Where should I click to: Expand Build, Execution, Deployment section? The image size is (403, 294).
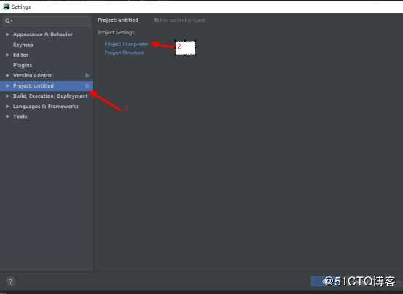coord(7,96)
